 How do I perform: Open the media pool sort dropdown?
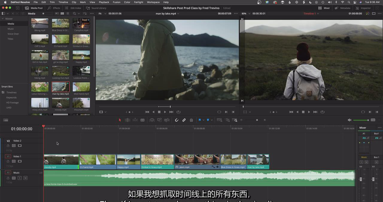click(x=85, y=13)
